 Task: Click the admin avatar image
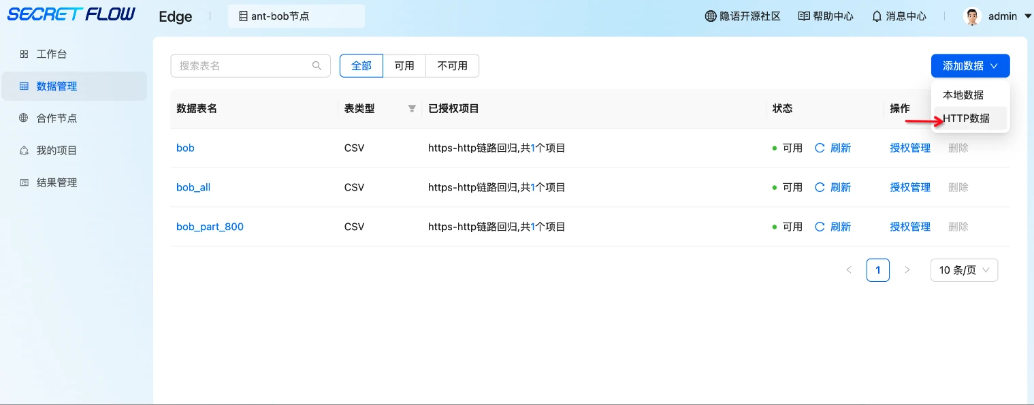point(972,16)
